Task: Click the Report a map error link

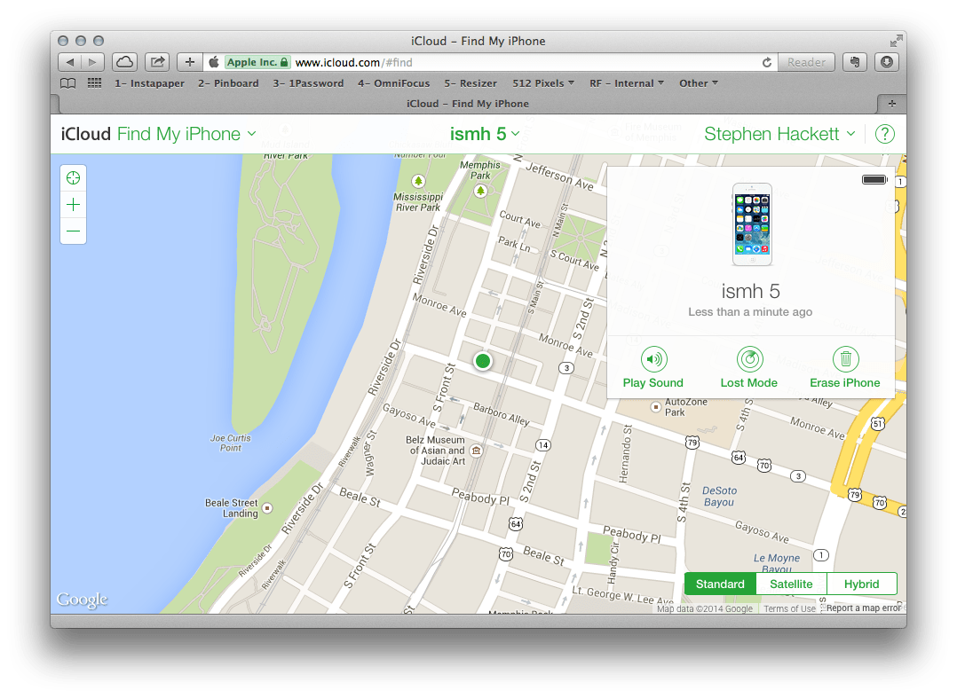Action: coord(862,608)
